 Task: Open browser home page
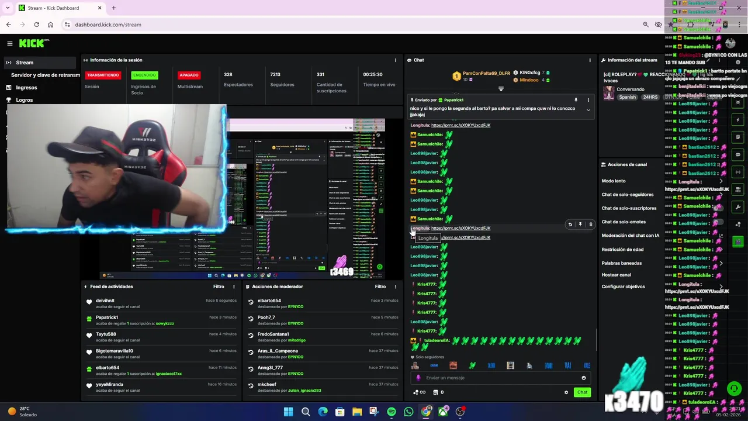(x=50, y=25)
